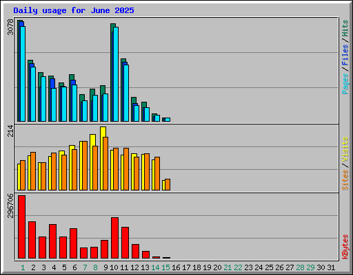The height and width of the screenshot is (275, 353).
Task: Click the Hits legend label
Action: [345, 28]
